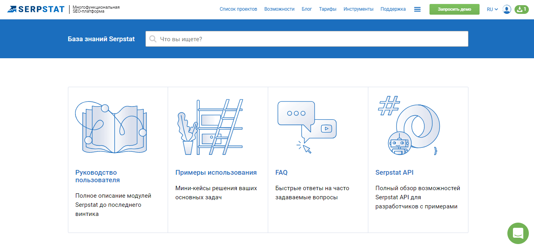Go to the Блог menu item

tap(307, 9)
